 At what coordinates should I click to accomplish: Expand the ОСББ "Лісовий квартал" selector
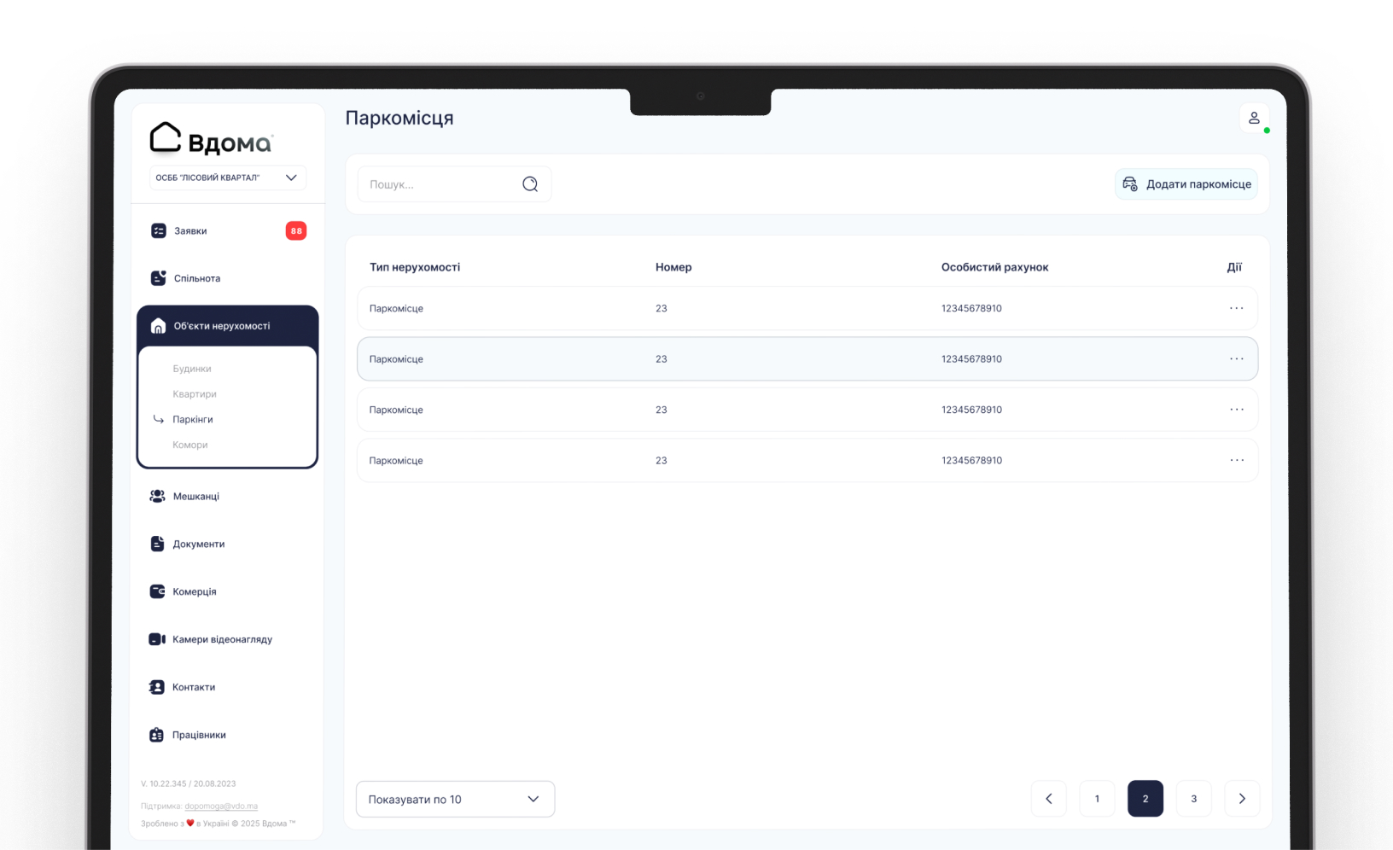pos(228,178)
